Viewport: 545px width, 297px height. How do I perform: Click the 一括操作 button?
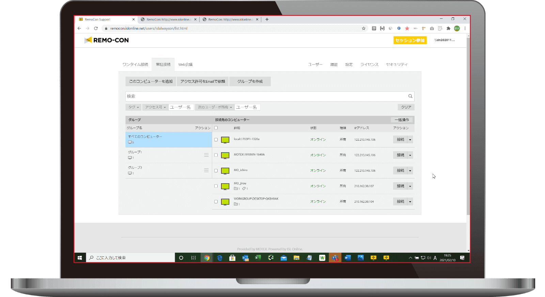point(402,120)
